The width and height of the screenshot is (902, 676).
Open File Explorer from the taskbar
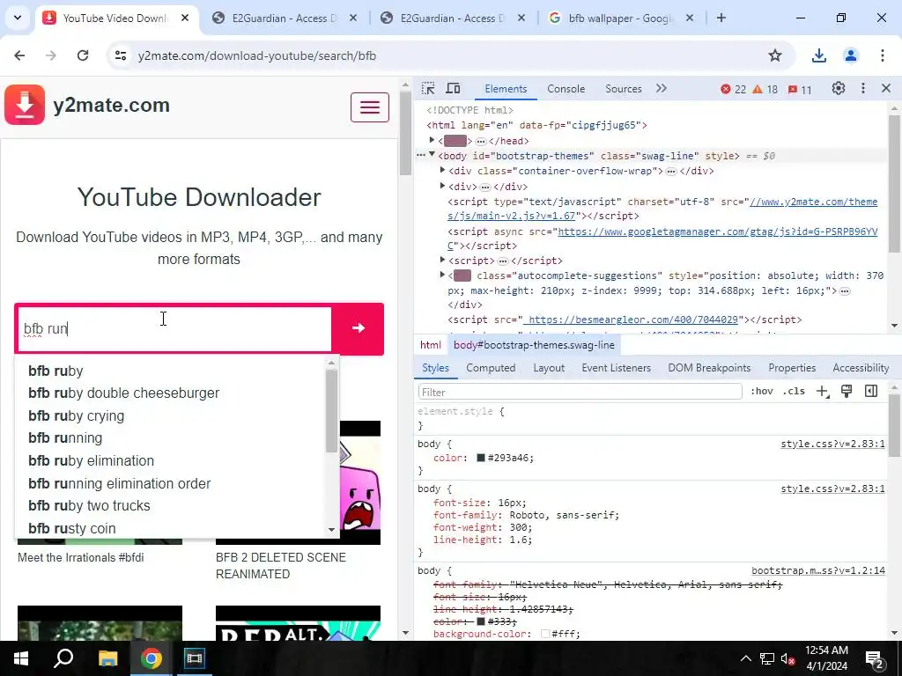coord(107,658)
